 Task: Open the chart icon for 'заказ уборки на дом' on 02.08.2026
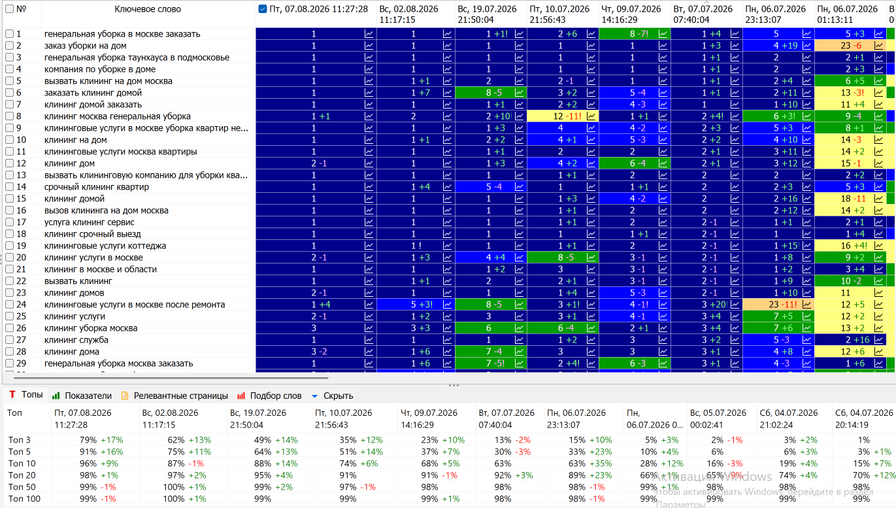448,46
